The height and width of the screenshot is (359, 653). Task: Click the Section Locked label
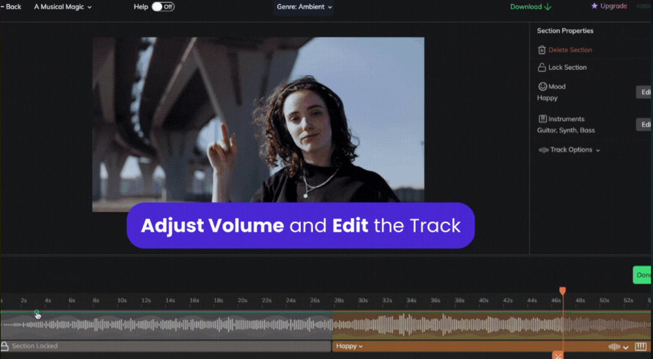[35, 346]
